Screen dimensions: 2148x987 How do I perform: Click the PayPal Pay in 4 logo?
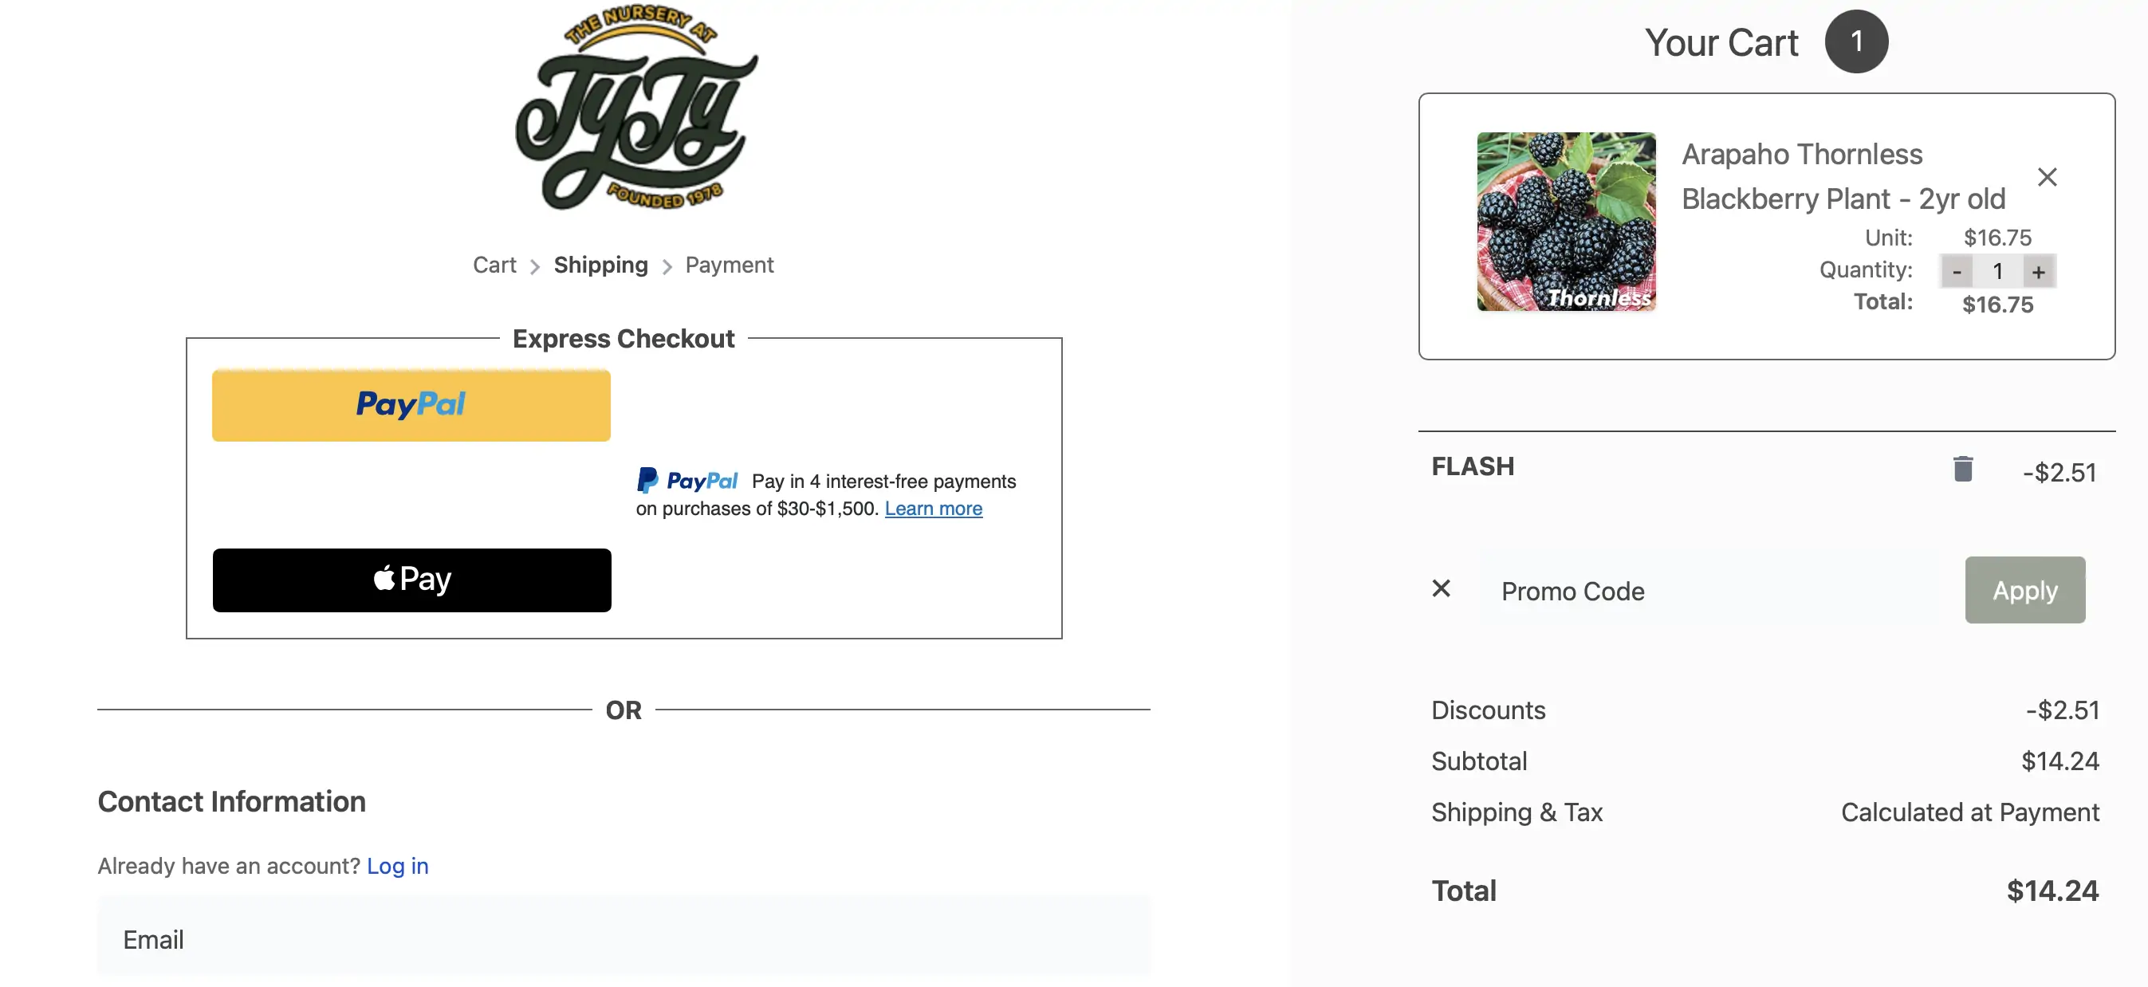coord(688,481)
